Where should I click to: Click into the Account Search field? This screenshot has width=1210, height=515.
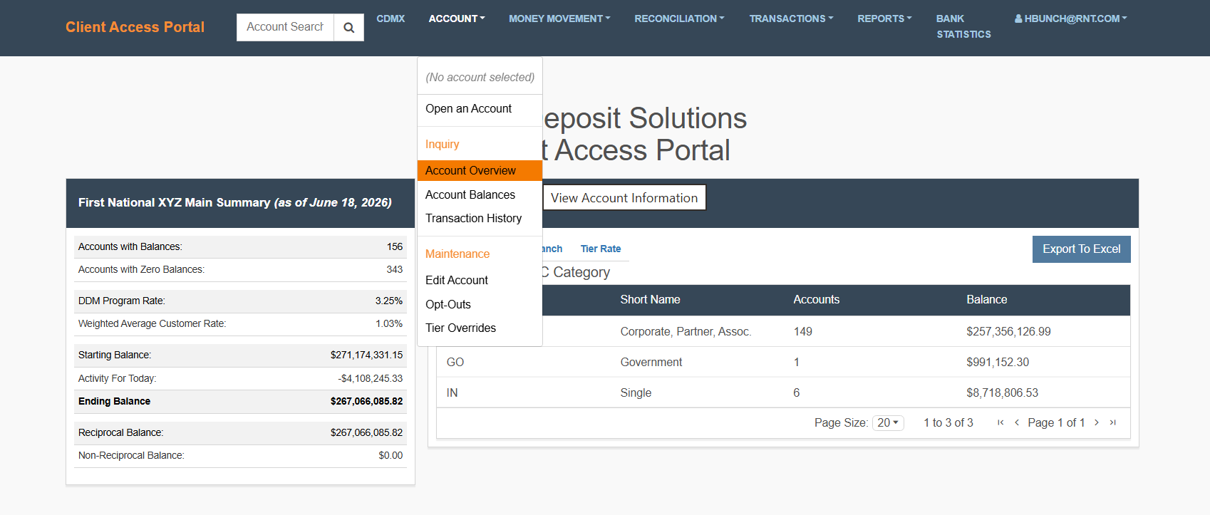pyautogui.click(x=285, y=27)
